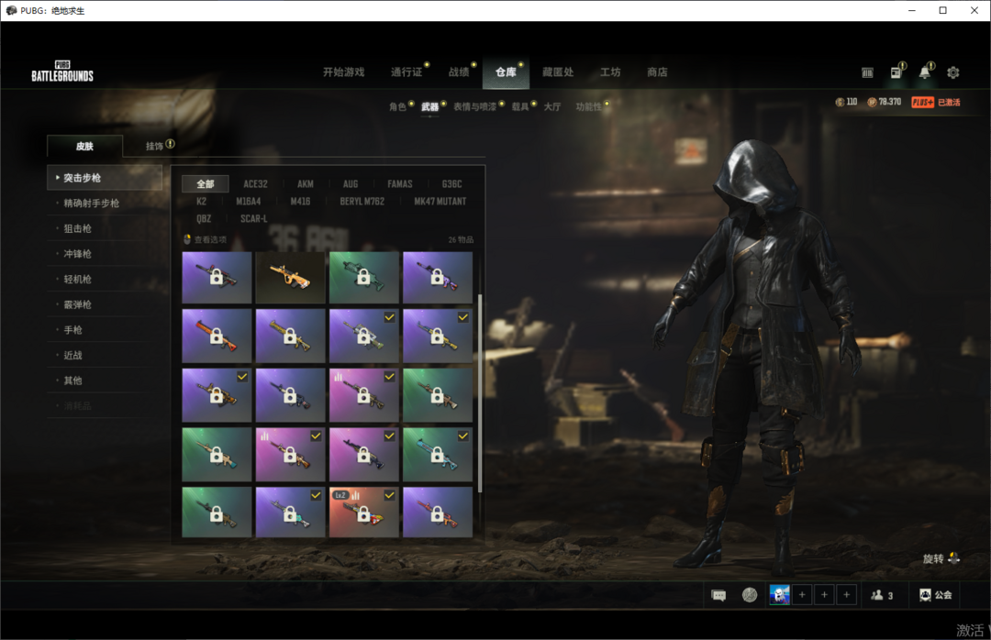The image size is (991, 640).
Task: Go to the 开始游戏 tab
Action: point(344,72)
